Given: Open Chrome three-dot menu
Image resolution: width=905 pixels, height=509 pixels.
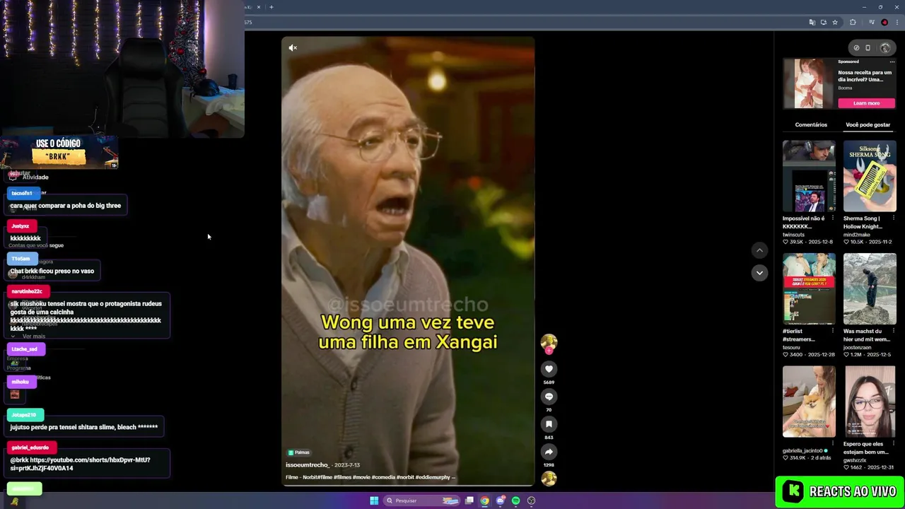Looking at the screenshot, I should tap(897, 22).
